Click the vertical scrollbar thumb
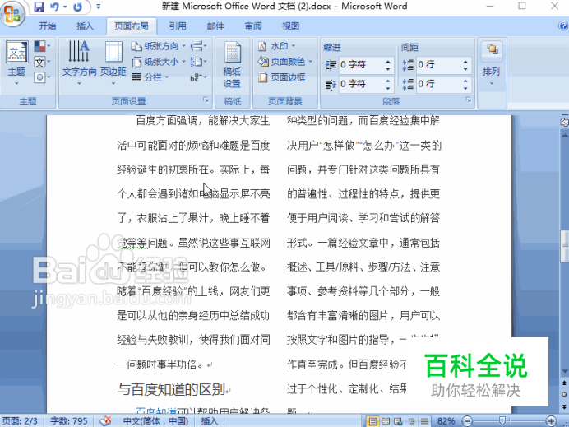 click(x=564, y=246)
